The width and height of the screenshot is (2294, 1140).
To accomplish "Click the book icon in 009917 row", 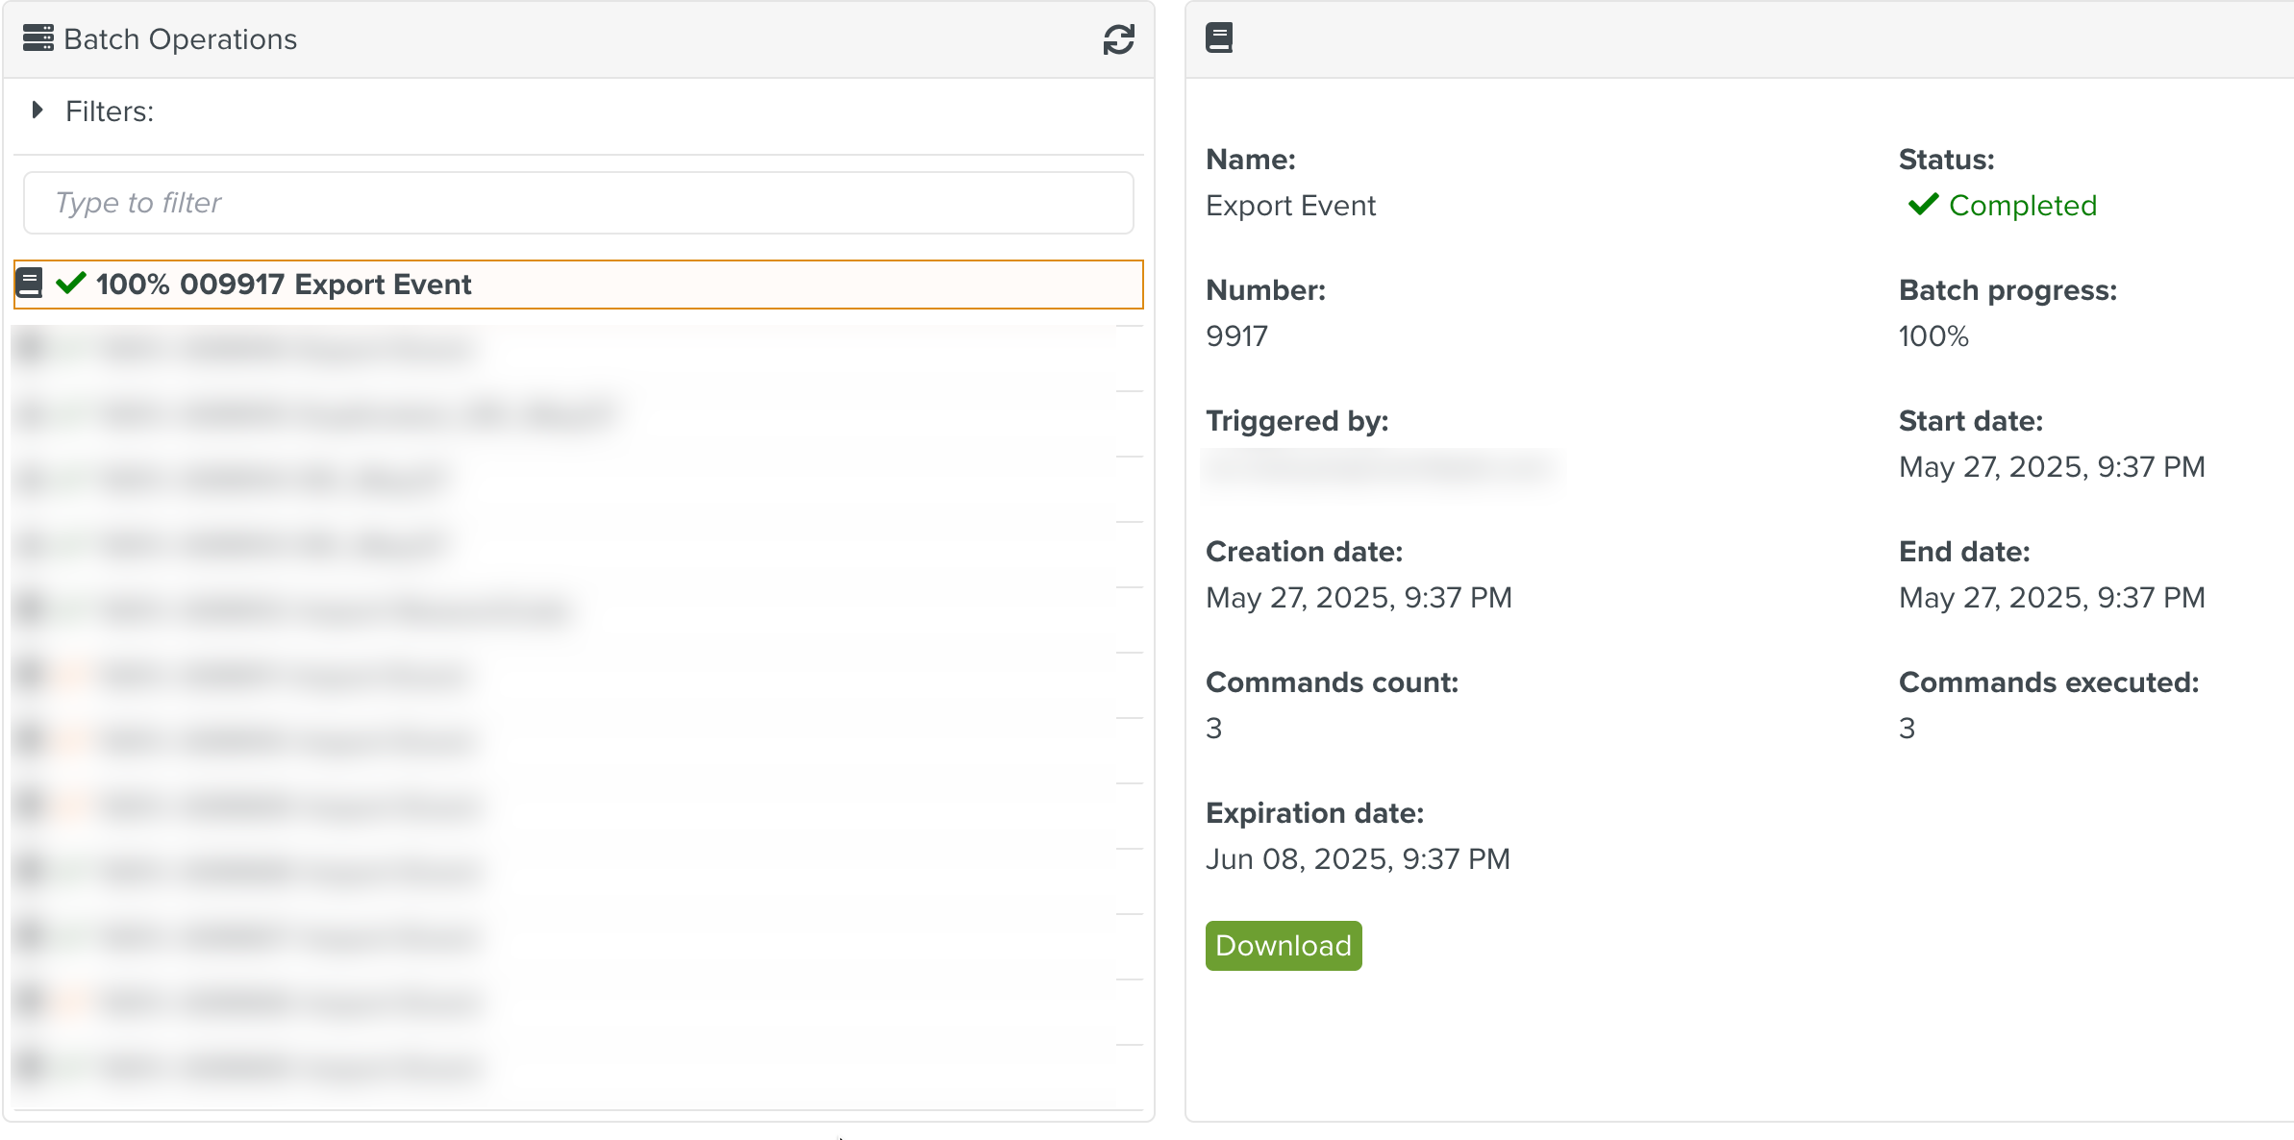I will 30,284.
